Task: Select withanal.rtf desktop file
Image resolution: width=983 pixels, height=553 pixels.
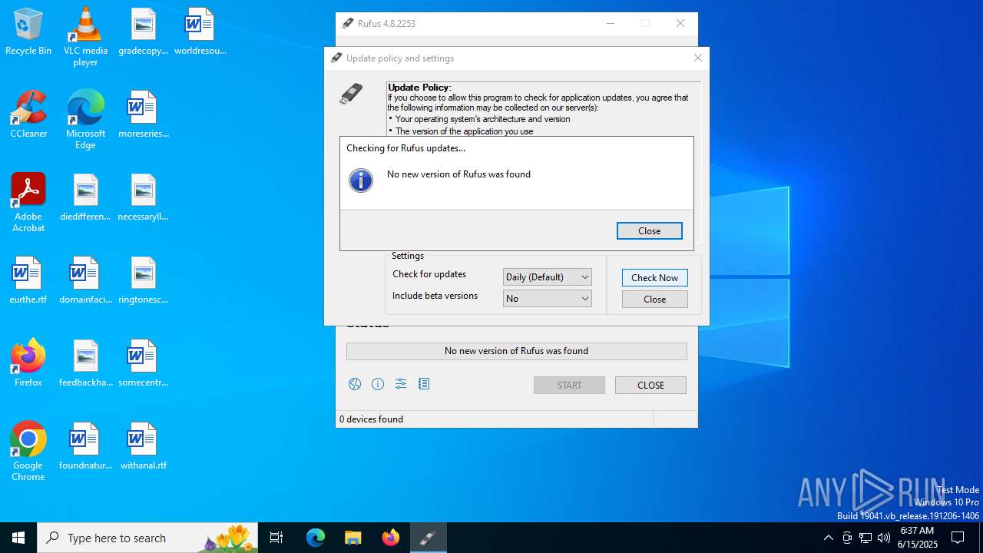Action: tap(143, 446)
